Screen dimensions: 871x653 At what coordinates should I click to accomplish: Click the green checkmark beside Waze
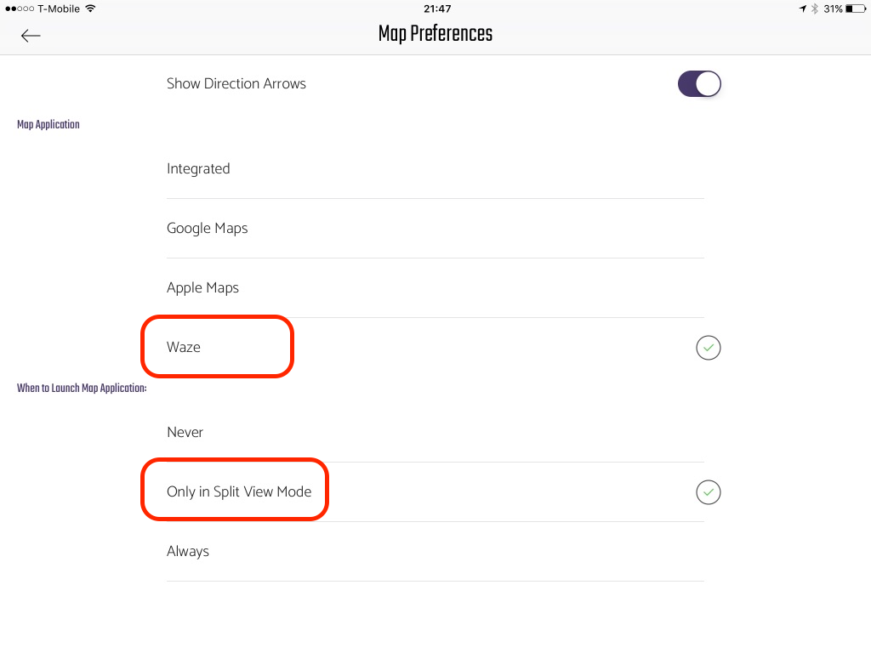tap(709, 348)
